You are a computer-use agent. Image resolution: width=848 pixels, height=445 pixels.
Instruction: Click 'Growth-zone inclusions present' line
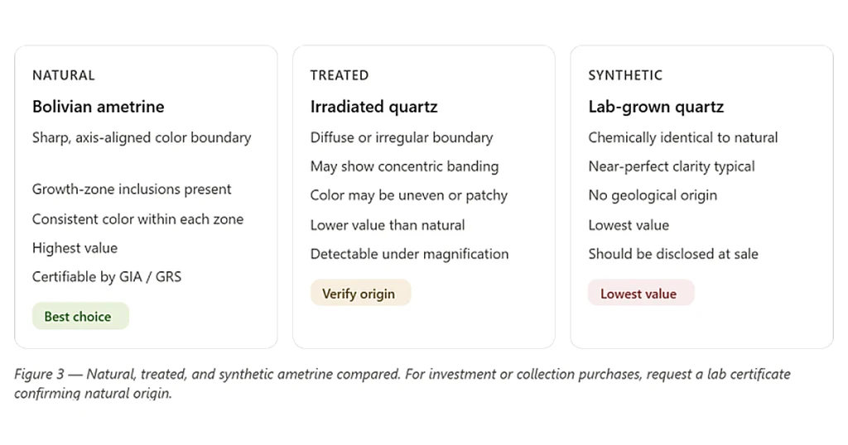(x=132, y=189)
